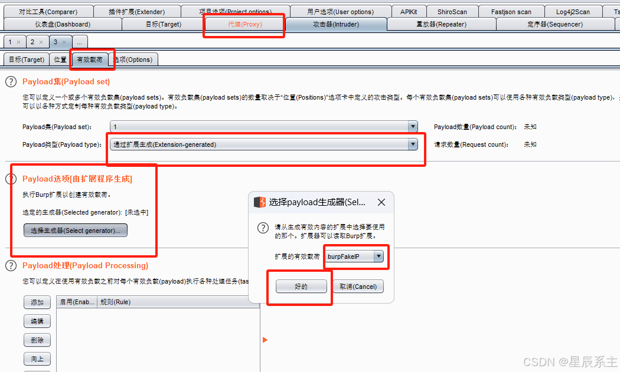Click the Request count label
Screen dimensions: 620x372
(x=471, y=144)
